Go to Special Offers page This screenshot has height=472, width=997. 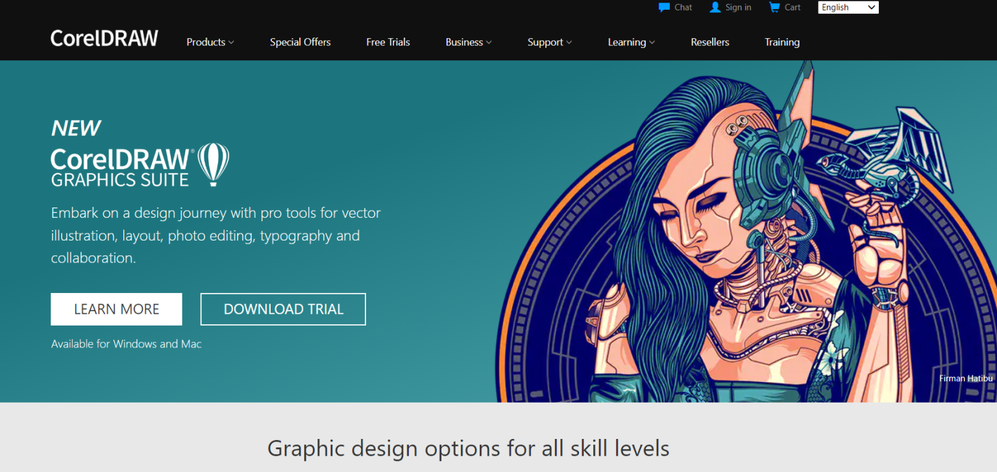click(300, 42)
